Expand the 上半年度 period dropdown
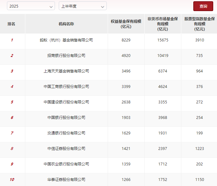Screen dimensions: 217x186 click(x=82, y=6)
